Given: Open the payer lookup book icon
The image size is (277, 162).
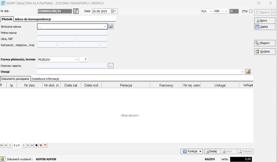Looking at the screenshot, I should 110,27.
